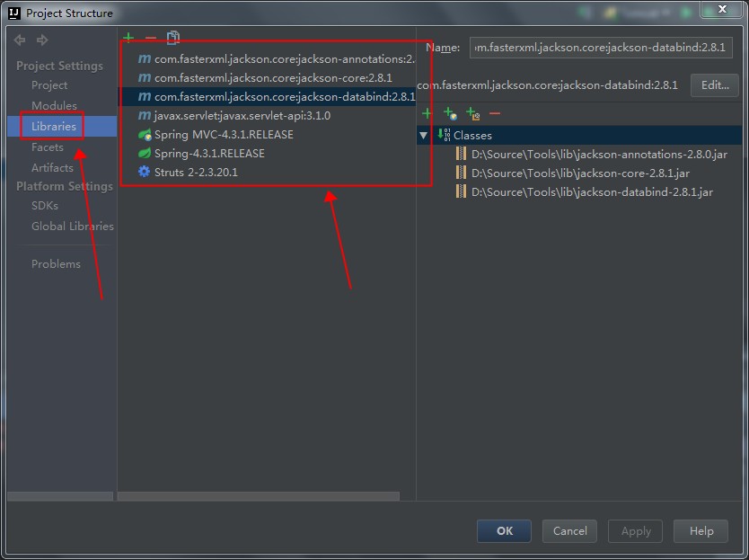Click the back navigation arrow
Viewport: 749px width, 560px height.
(20, 40)
